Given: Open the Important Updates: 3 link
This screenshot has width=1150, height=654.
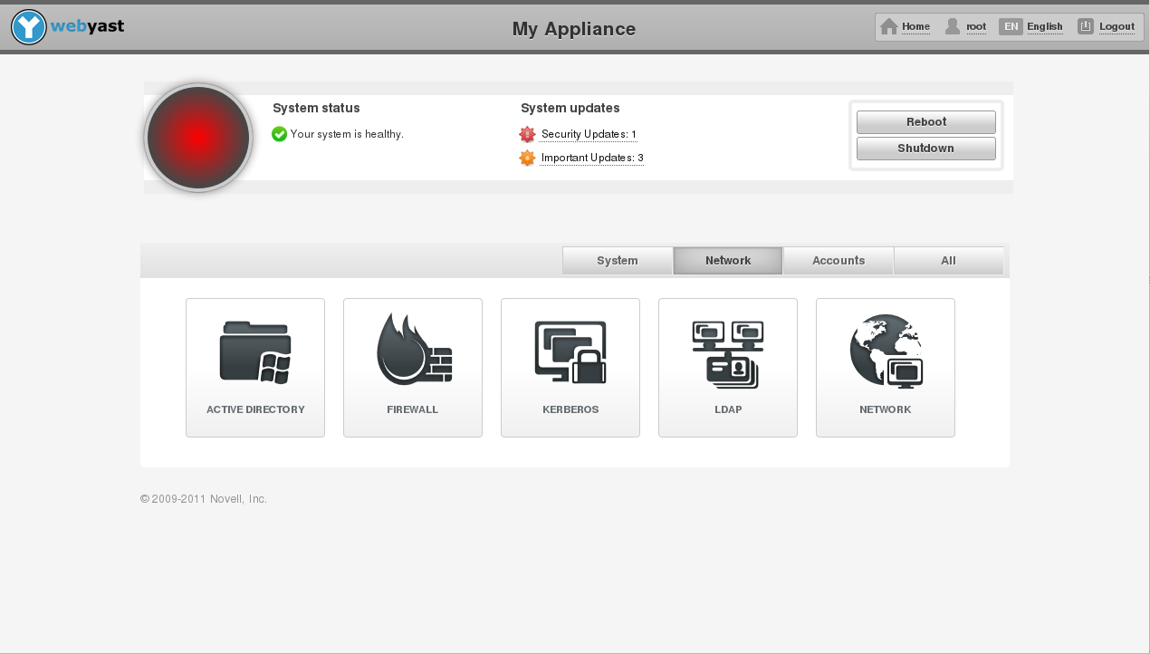Looking at the screenshot, I should pyautogui.click(x=592, y=159).
